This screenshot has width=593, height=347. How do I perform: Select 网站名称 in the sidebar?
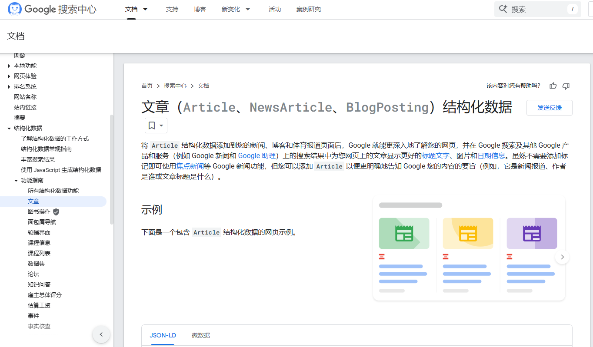(25, 97)
